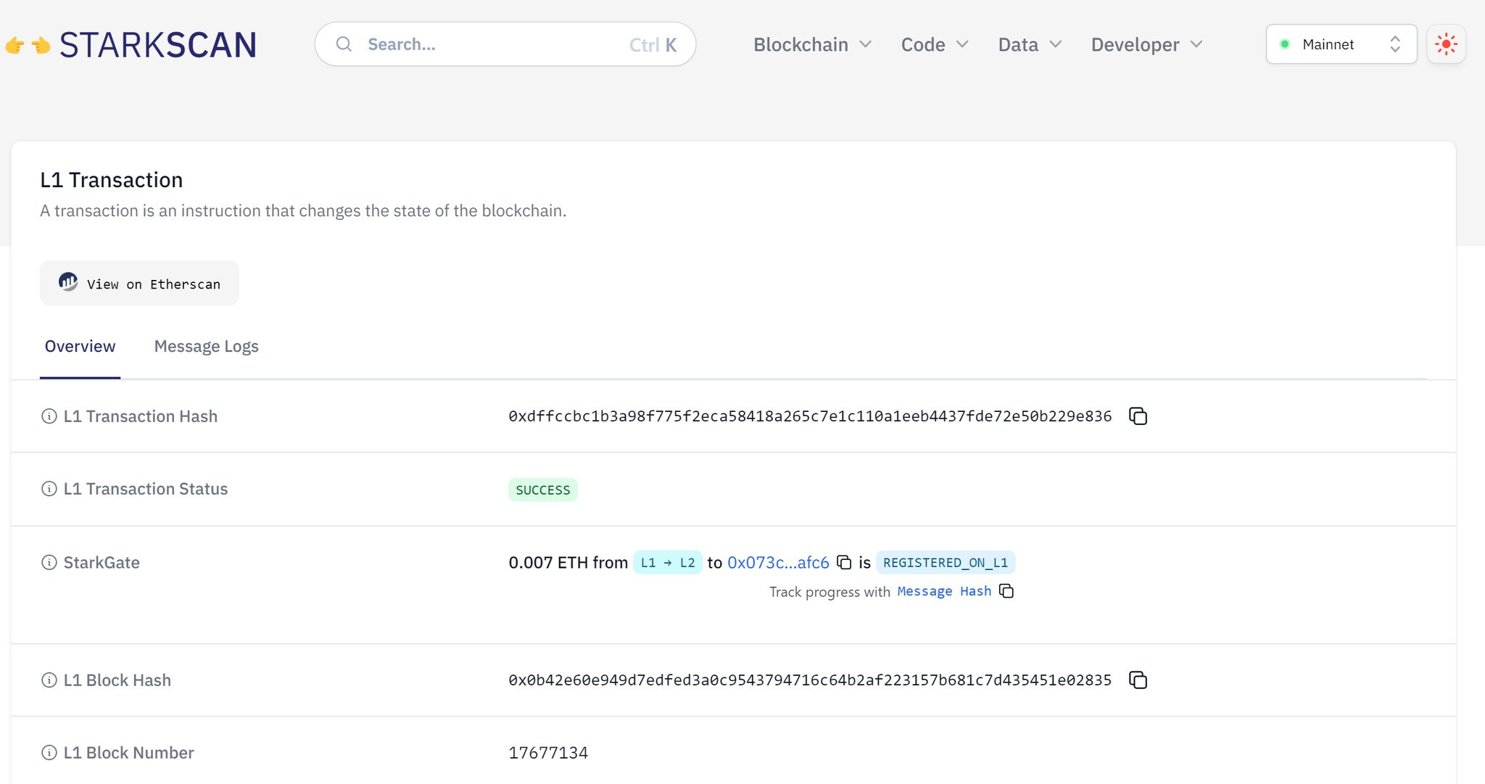Copy the L1 Transaction Hash
Image resolution: width=1485 pixels, height=784 pixels.
click(1138, 416)
